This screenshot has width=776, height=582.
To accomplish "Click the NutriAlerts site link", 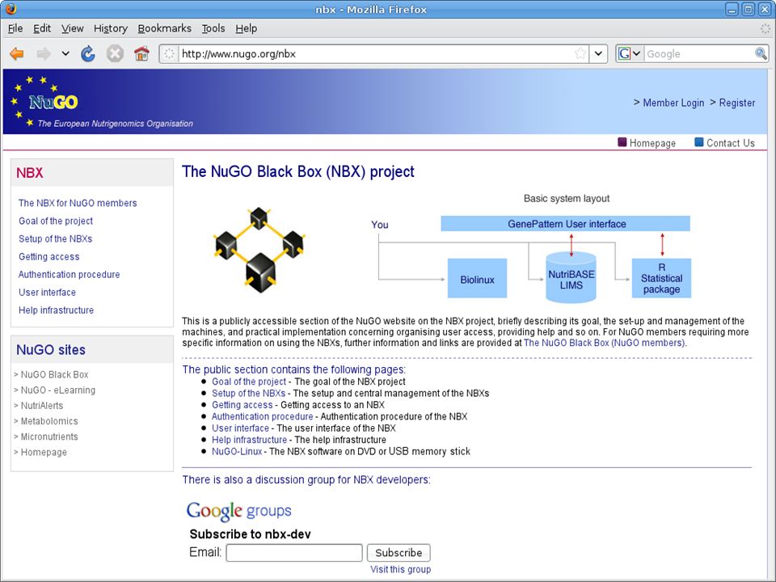I will click(x=41, y=405).
